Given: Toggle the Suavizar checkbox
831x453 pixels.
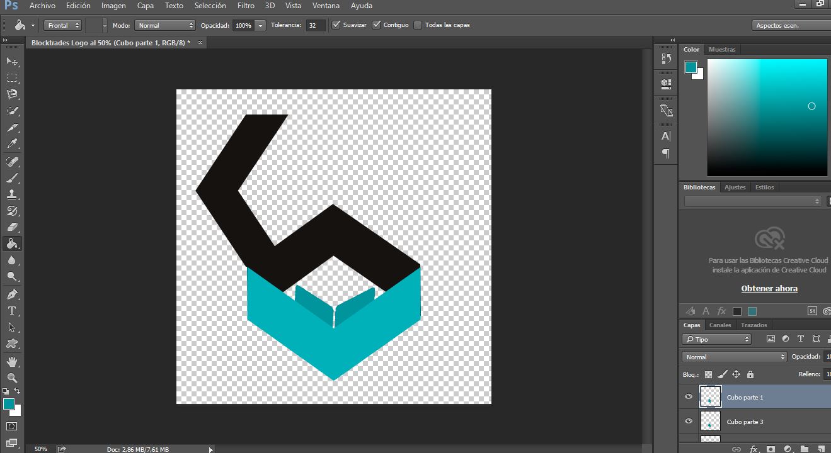Looking at the screenshot, I should tap(336, 25).
